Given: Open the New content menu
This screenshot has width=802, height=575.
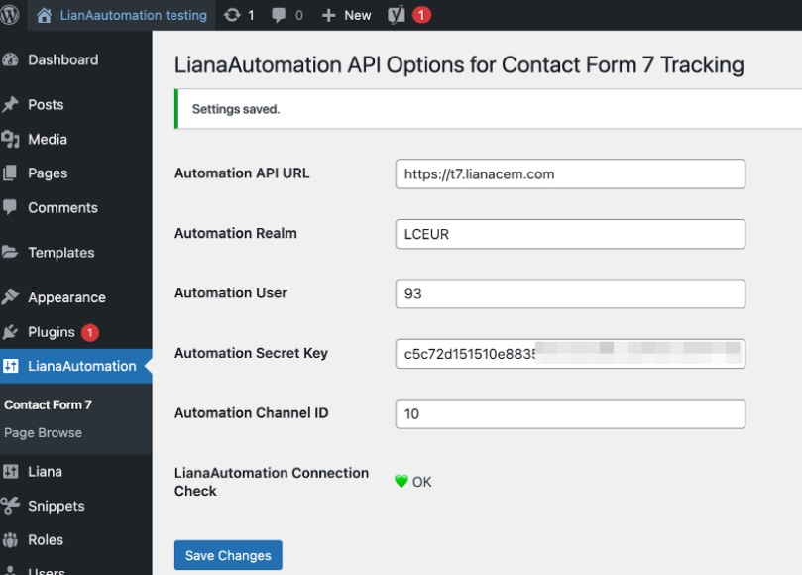Looking at the screenshot, I should [346, 15].
